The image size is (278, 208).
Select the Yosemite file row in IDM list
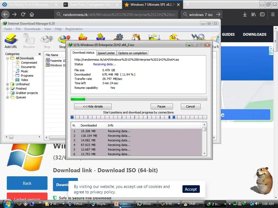click(55, 60)
